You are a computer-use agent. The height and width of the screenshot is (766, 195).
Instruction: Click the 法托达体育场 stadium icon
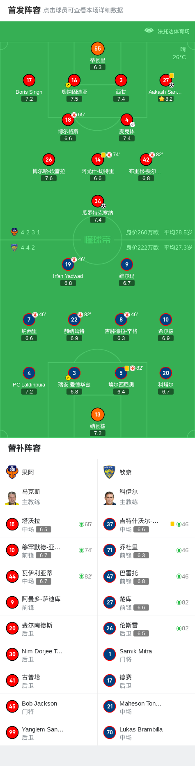(x=149, y=30)
